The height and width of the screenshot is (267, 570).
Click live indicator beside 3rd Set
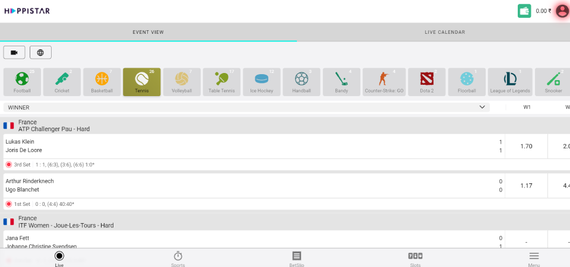tap(9, 164)
